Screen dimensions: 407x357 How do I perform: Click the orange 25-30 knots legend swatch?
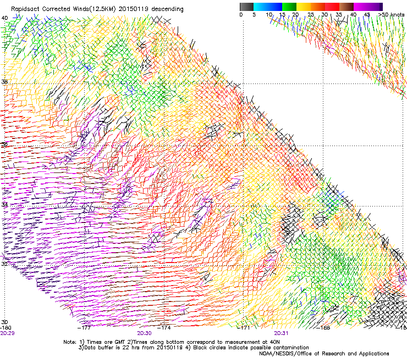[x=318, y=7]
